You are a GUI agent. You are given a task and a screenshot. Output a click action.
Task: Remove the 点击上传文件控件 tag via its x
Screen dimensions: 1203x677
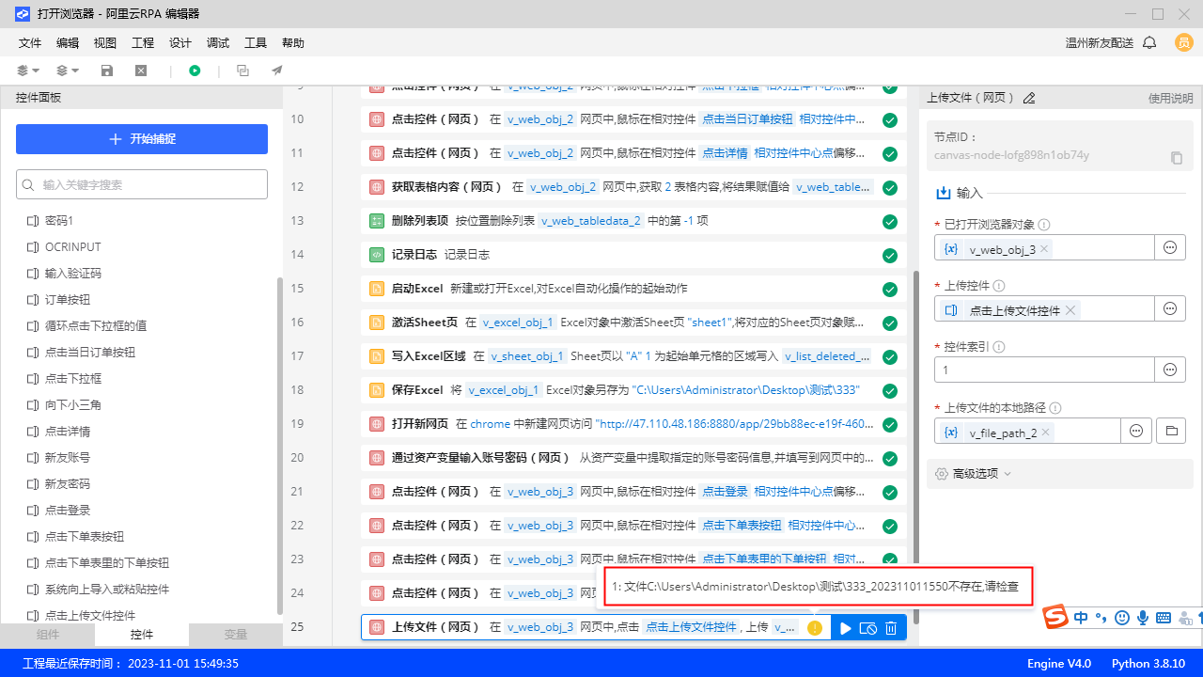click(1070, 310)
